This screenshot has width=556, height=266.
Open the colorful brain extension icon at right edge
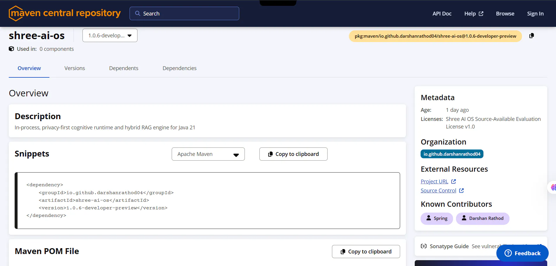pyautogui.click(x=553, y=187)
